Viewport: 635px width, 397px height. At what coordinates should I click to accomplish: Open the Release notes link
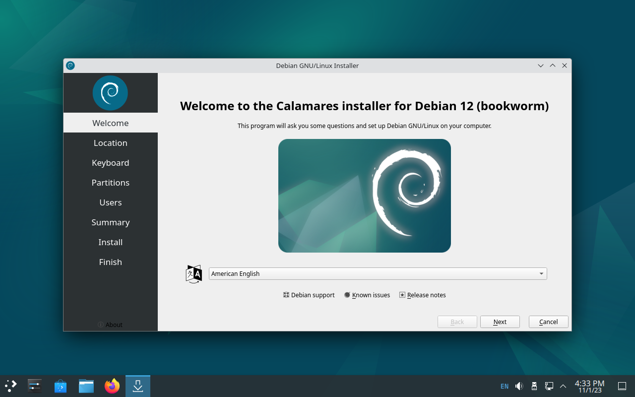pos(423,295)
